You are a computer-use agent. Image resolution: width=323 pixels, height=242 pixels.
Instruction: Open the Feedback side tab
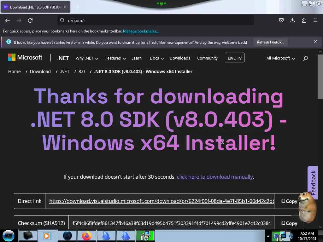tap(313, 182)
